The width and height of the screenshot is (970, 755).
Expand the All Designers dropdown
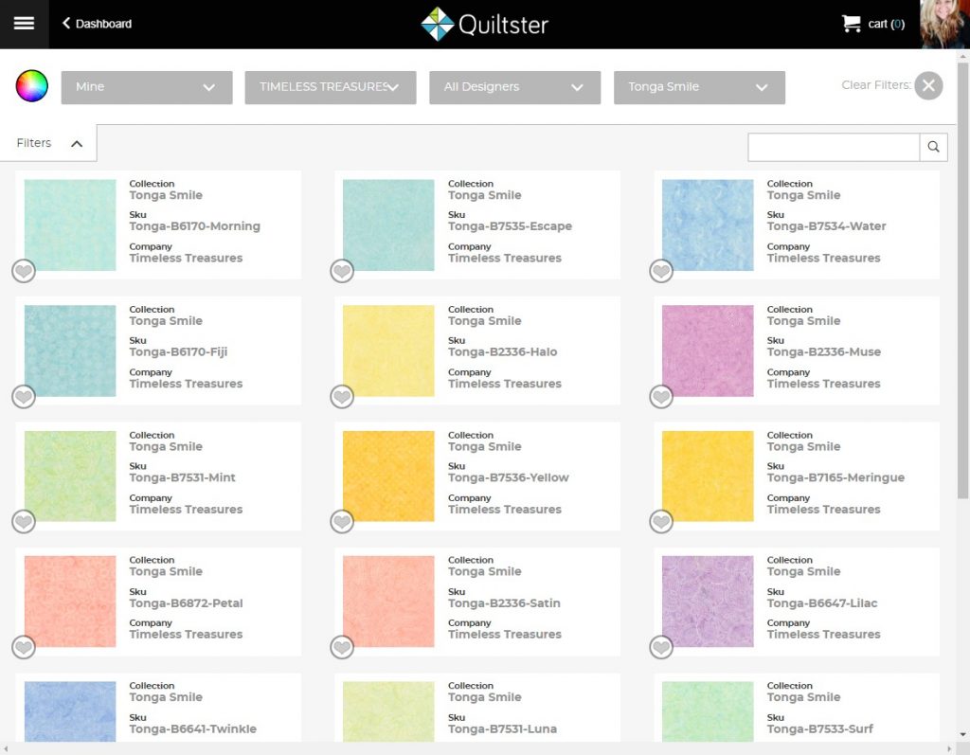[514, 87]
